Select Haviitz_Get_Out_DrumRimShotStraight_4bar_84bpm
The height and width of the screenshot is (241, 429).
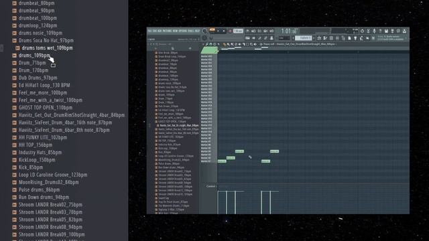72,115
